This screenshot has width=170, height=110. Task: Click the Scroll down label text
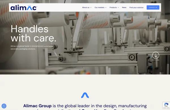(156, 60)
